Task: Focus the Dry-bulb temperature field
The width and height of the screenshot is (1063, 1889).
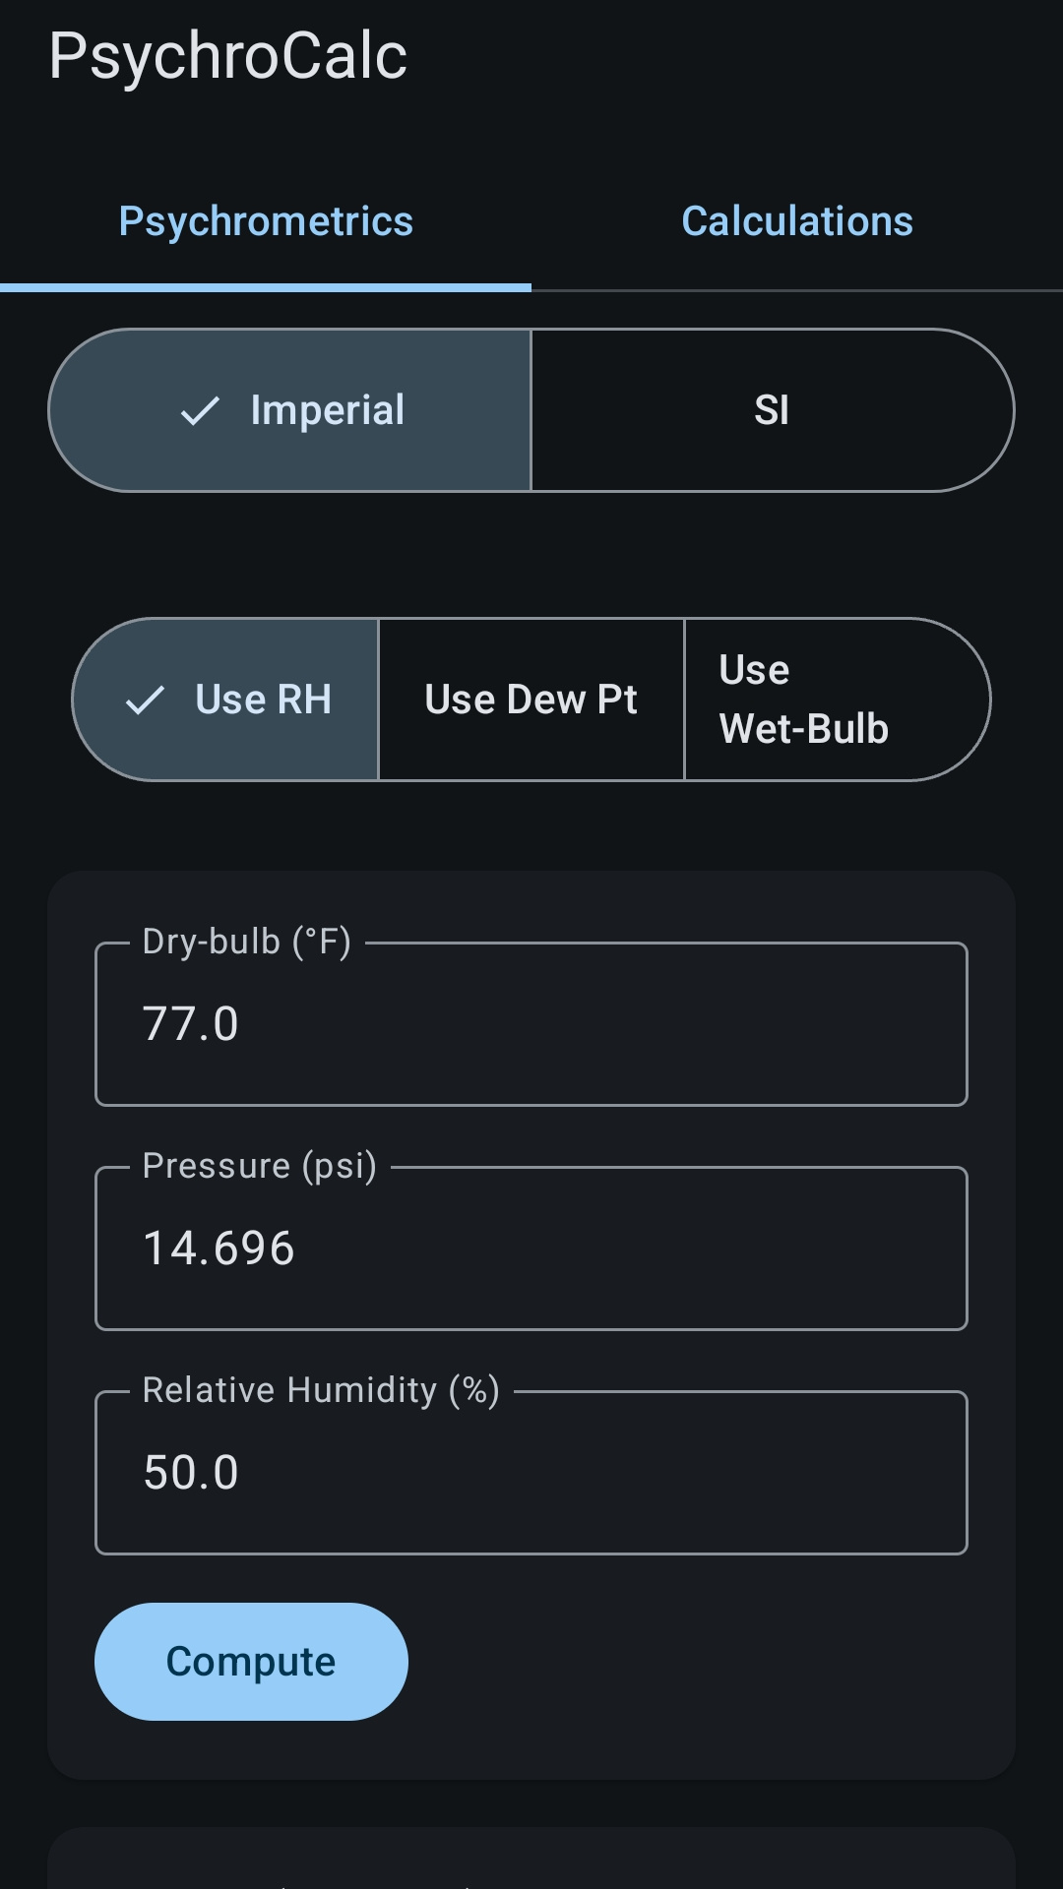Action: pos(531,1023)
